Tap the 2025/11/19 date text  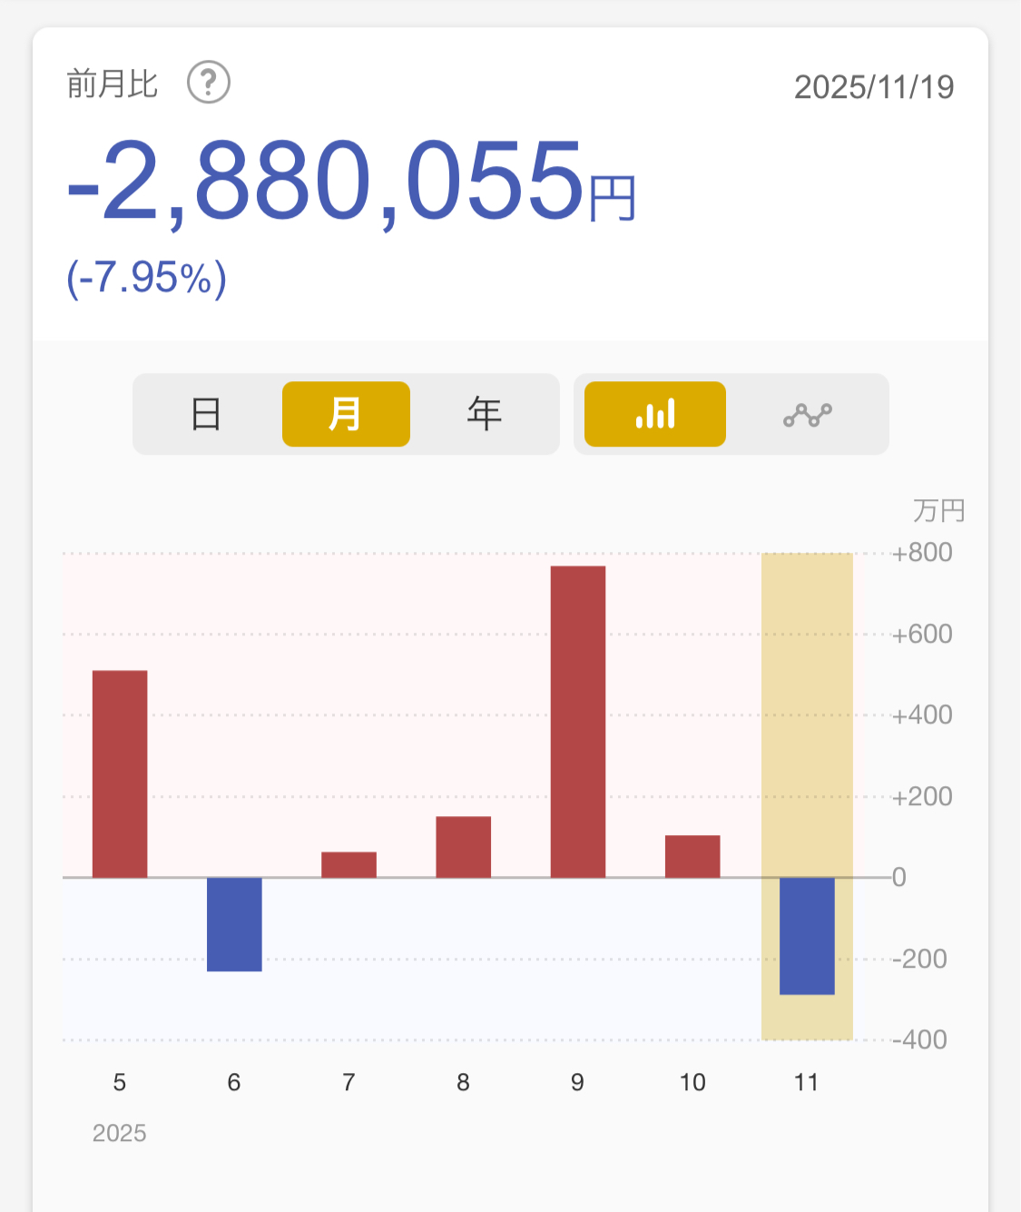coord(873,87)
